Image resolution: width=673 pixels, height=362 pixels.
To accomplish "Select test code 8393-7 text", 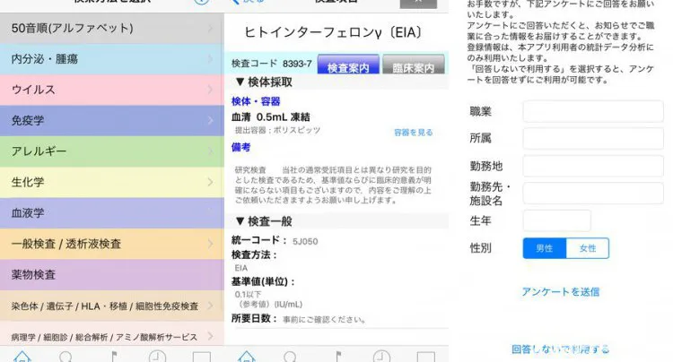I will [297, 64].
